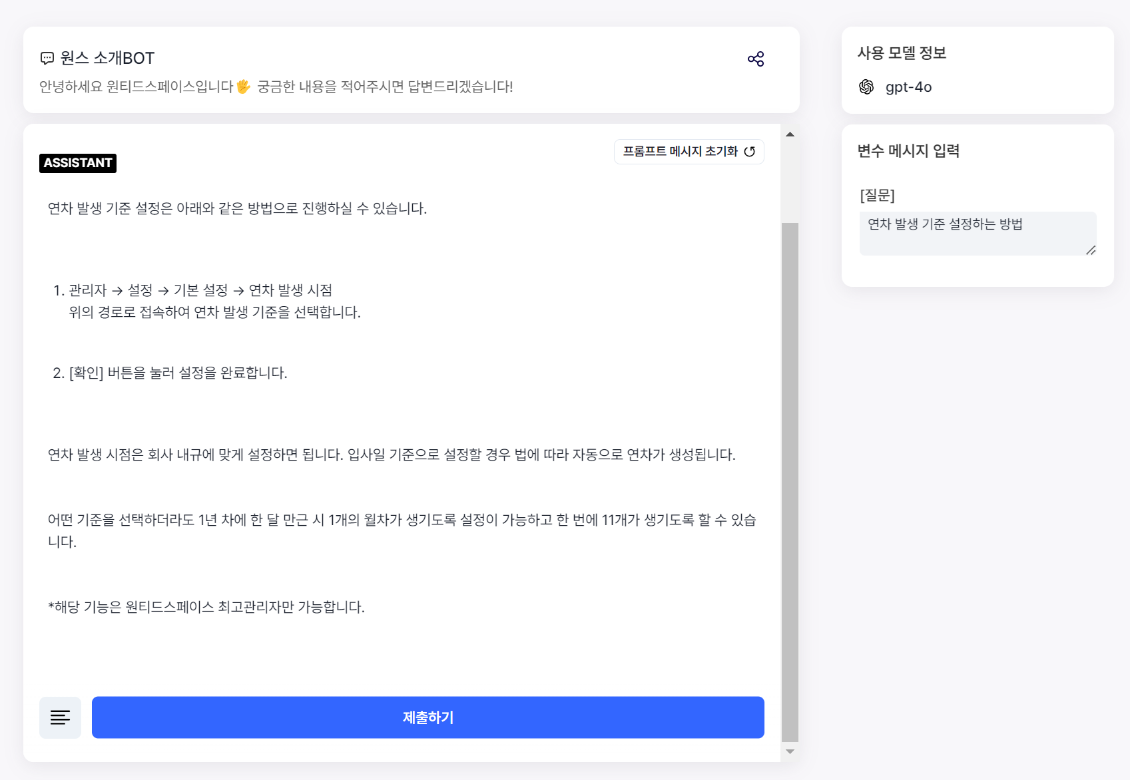
Task: Click the chat bubble icon beside 원스 소개BOT
Action: (x=47, y=59)
